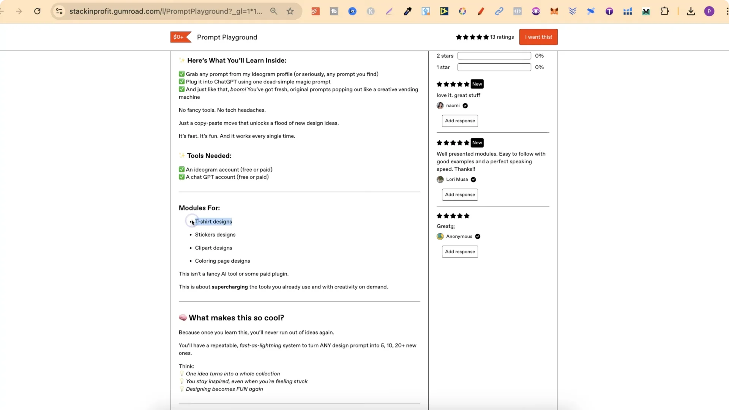Reload the page with the refresh icon
Image resolution: width=729 pixels, height=410 pixels.
(37, 11)
